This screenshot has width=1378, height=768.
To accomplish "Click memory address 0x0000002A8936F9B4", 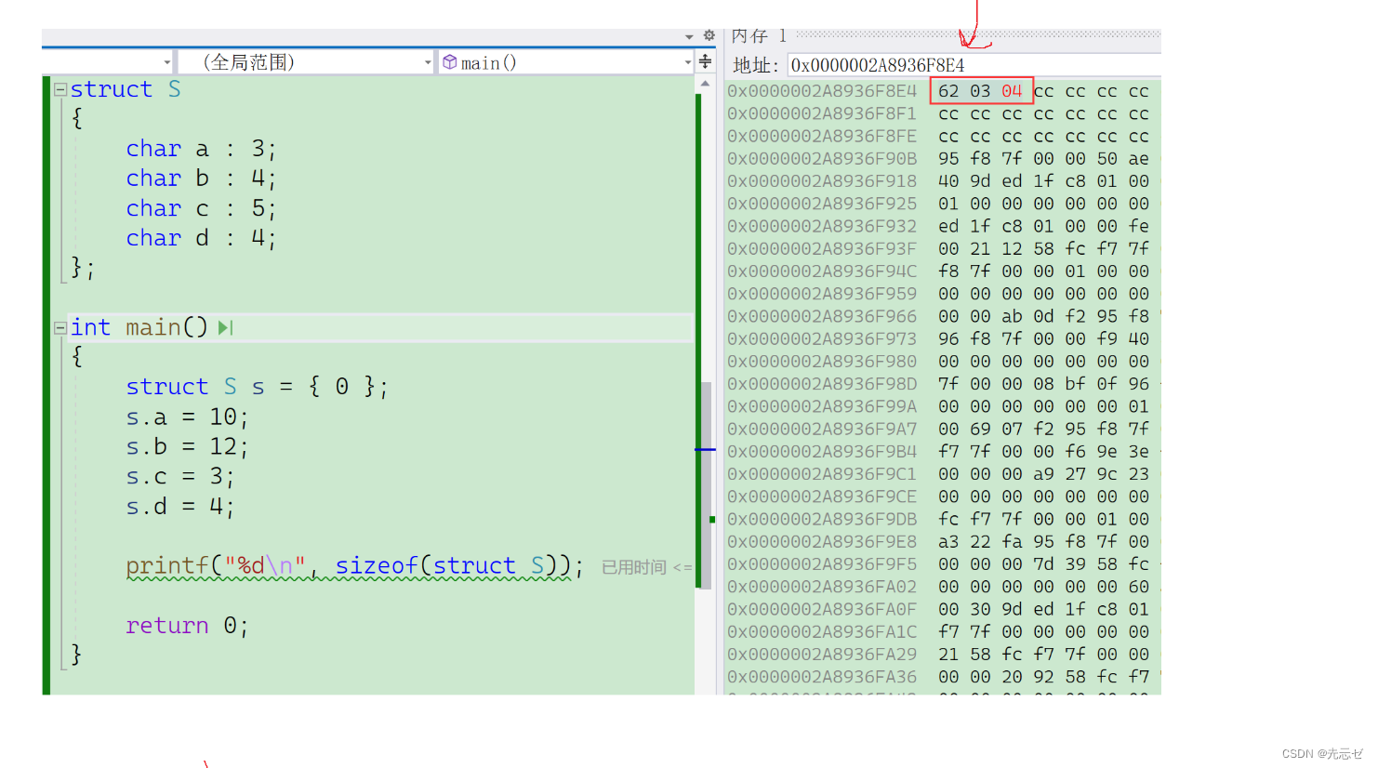I will click(822, 452).
